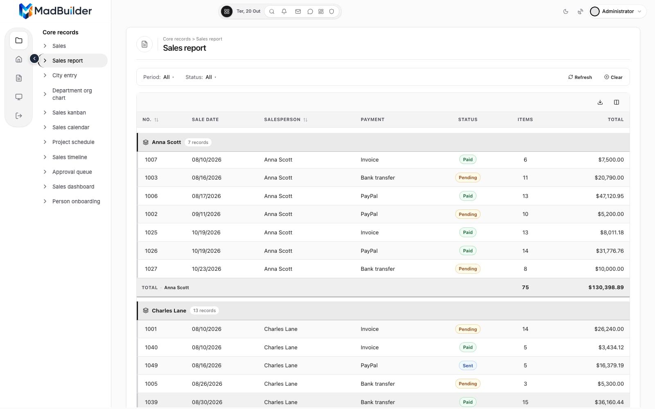Open Sales dashboard in the sidebar
The height and width of the screenshot is (409, 655).
[x=73, y=187]
